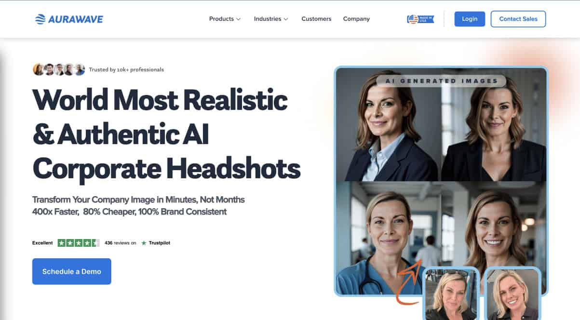Screen dimensions: 580x320
Task: Click the chevron next to Products
Action: (x=238, y=19)
